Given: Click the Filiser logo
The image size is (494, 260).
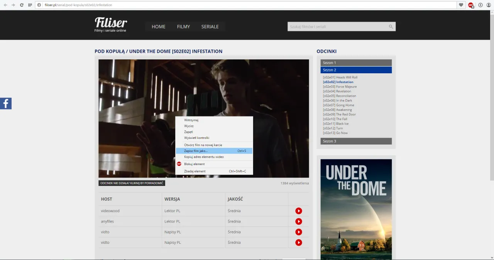Looking at the screenshot, I should (x=111, y=24).
